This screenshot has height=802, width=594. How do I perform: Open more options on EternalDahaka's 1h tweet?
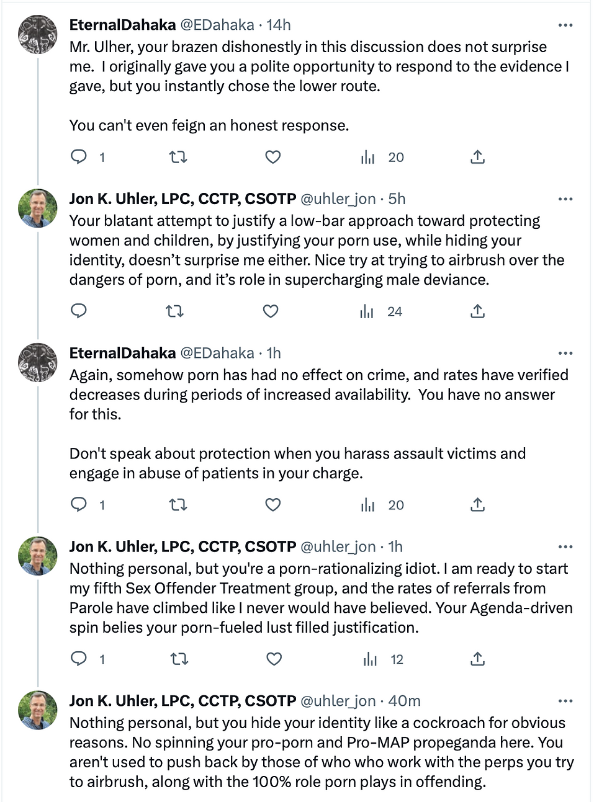pyautogui.click(x=565, y=354)
